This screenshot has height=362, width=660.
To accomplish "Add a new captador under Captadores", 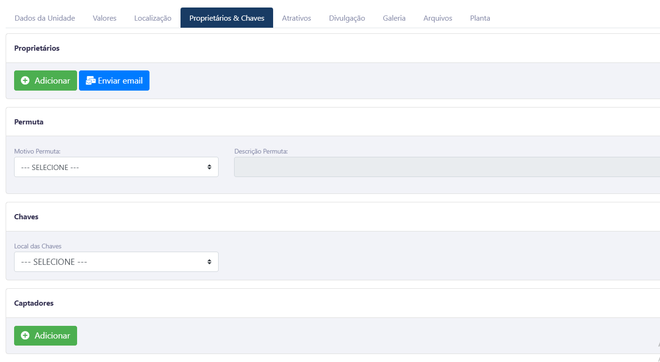I will [46, 336].
